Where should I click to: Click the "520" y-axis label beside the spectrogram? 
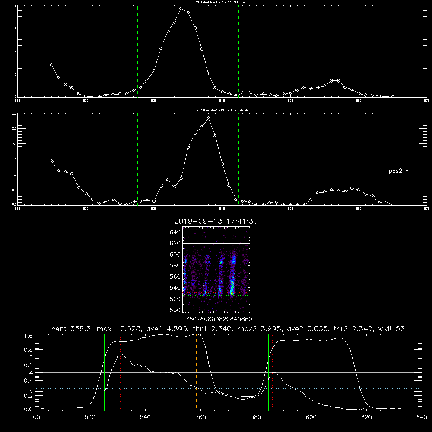tap(175, 299)
